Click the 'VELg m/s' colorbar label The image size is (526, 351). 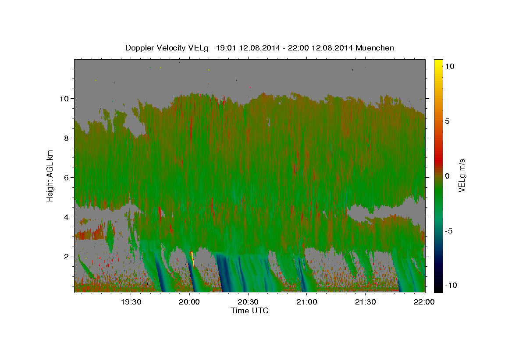(462, 175)
